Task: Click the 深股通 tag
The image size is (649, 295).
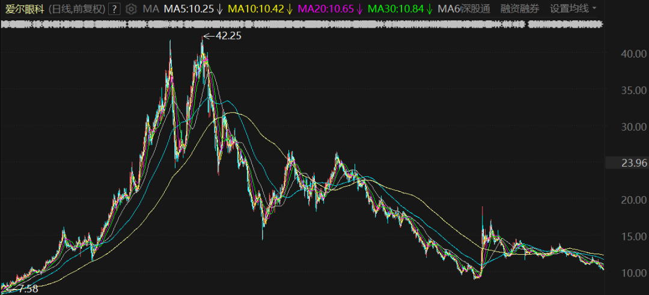Action: pos(477,8)
